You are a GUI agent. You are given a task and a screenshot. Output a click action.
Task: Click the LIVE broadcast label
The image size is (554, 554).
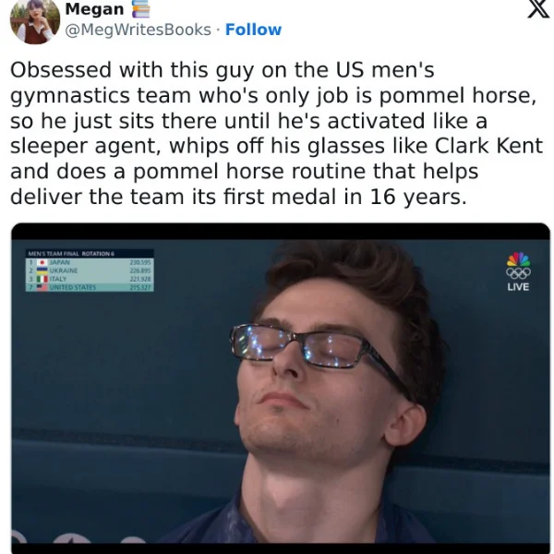pyautogui.click(x=518, y=286)
